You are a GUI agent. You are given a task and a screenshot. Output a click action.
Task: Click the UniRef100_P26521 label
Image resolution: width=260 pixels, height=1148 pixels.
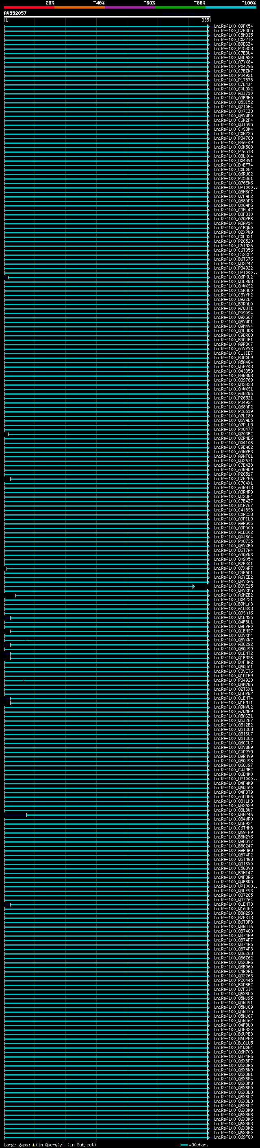pos(233,398)
